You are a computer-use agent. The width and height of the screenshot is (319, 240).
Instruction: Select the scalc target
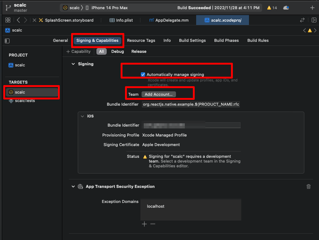tap(32, 92)
